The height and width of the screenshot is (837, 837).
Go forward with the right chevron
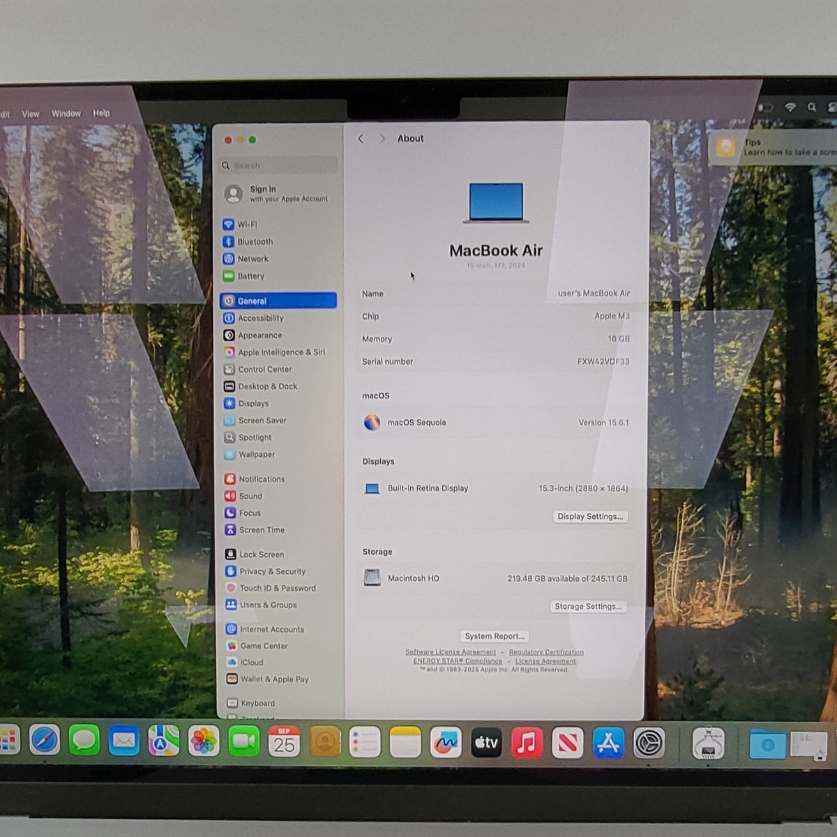(382, 139)
